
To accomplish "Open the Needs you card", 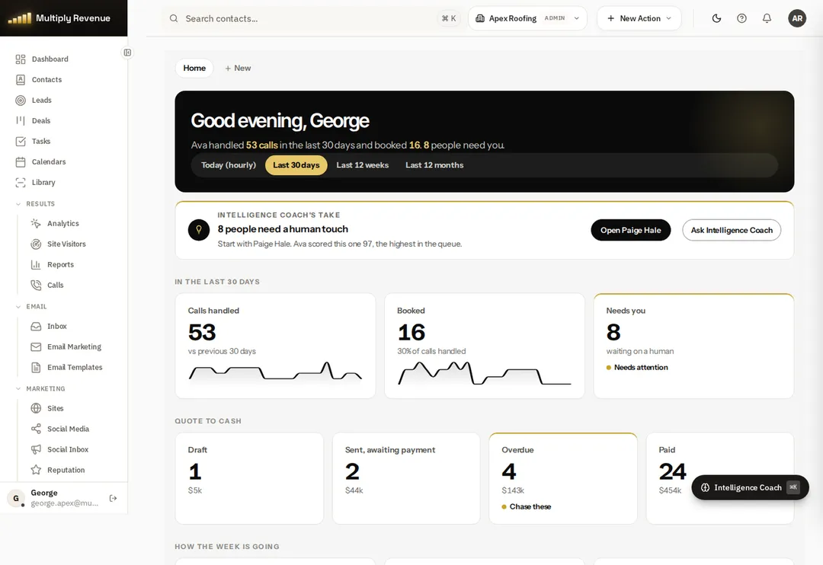I will [x=693, y=346].
